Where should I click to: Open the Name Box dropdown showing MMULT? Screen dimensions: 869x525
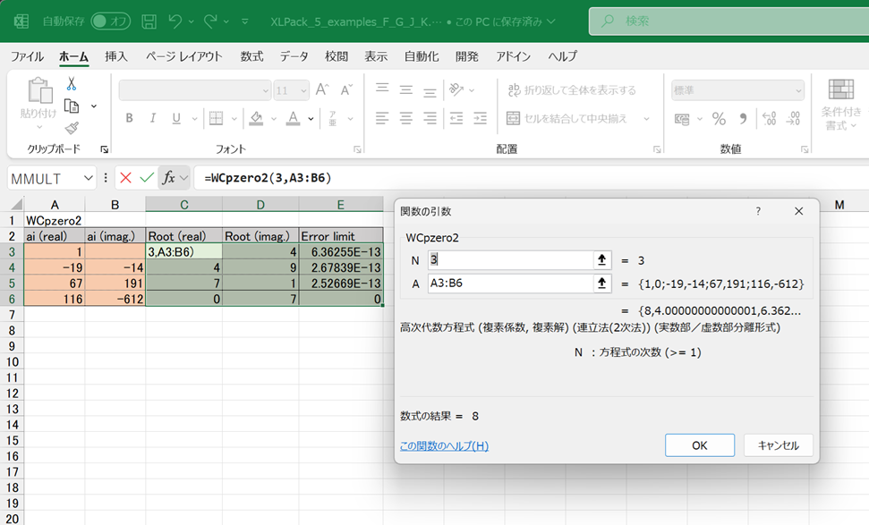pyautogui.click(x=88, y=178)
